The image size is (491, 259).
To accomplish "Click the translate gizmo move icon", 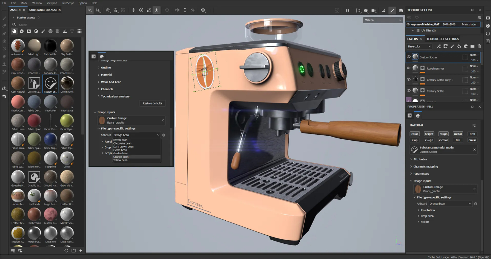I will [x=133, y=10].
